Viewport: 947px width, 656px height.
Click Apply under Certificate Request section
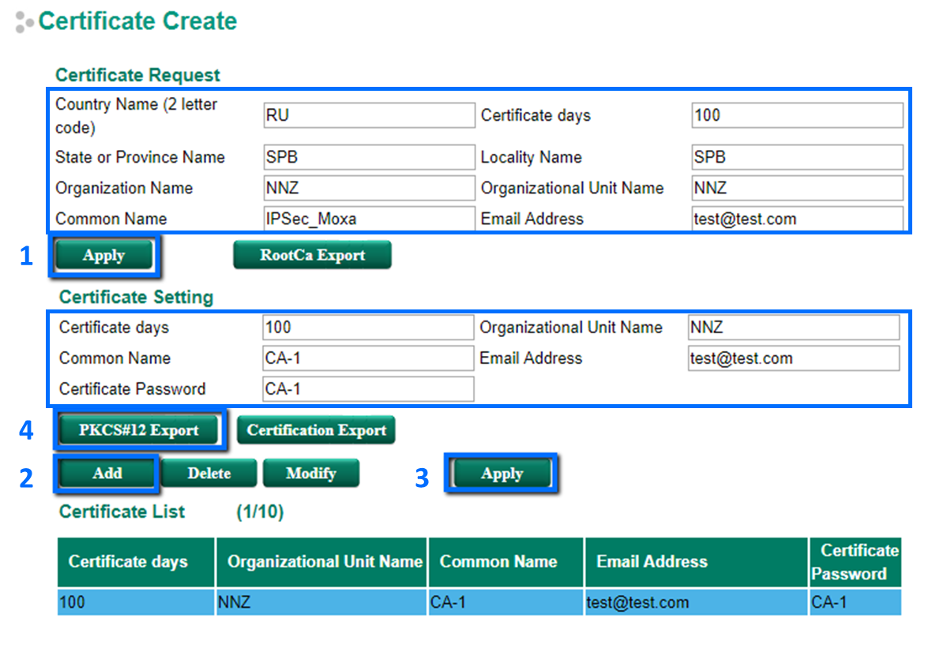[x=104, y=256]
